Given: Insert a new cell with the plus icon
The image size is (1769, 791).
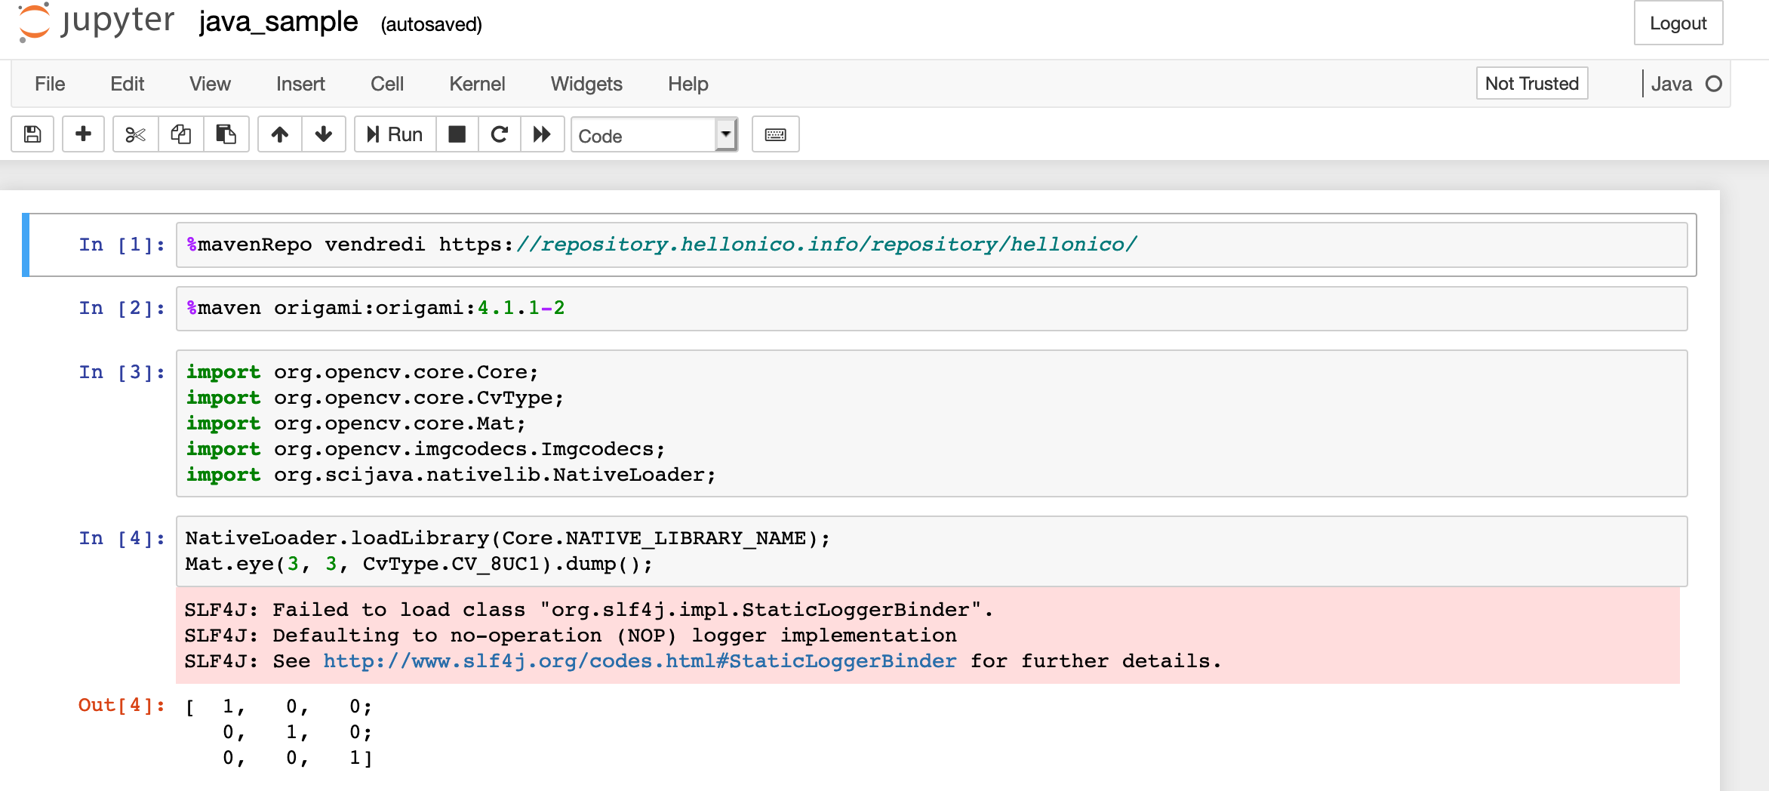Looking at the screenshot, I should [x=83, y=134].
